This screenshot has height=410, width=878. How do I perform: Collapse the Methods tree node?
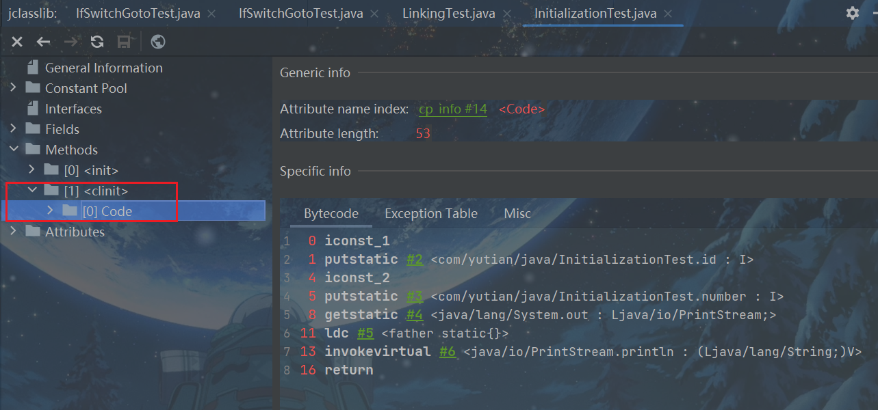point(13,150)
